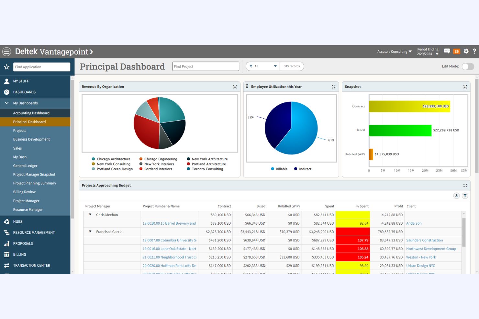Click the HEY message bubble icon
The image size is (479, 319).
[x=447, y=51]
